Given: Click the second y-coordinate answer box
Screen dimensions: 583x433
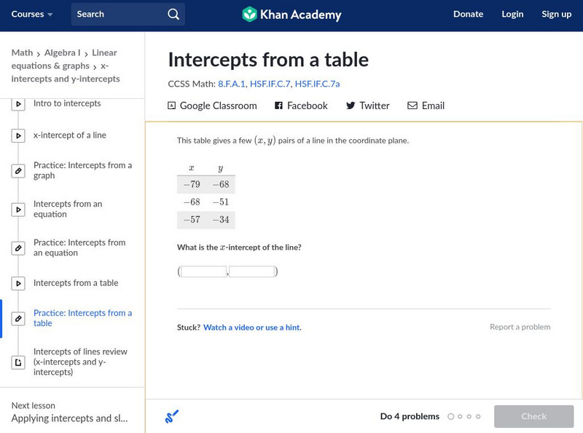Looking at the screenshot, I should tap(251, 272).
